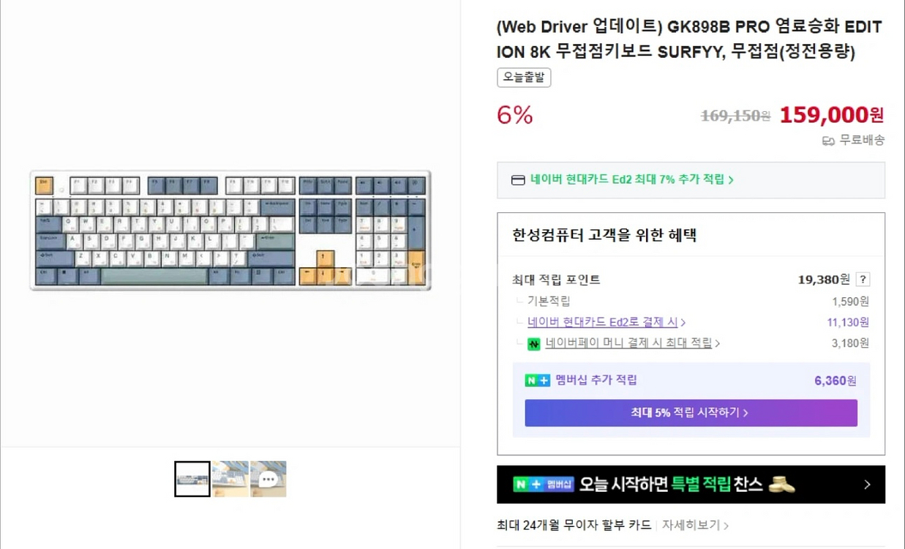Open the help tooltip via the question mark icon
905x549 pixels.
[863, 279]
